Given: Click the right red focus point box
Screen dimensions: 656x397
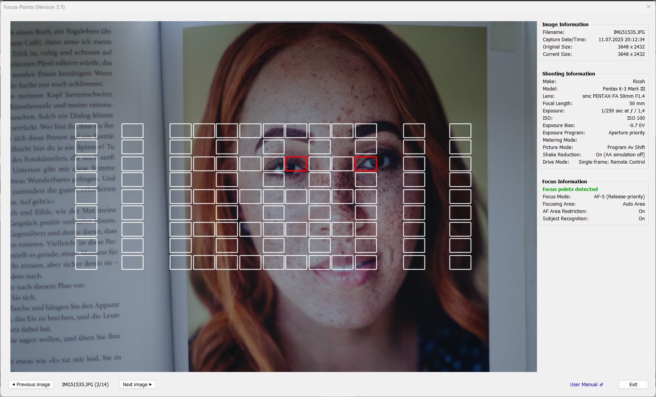Looking at the screenshot, I should (366, 164).
